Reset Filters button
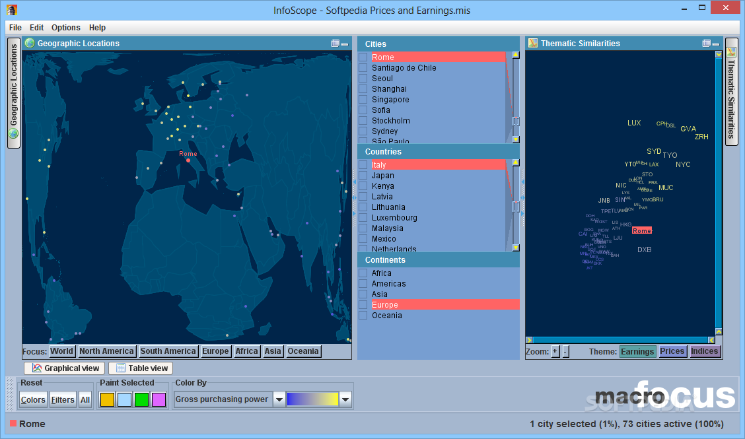 [x=63, y=399]
